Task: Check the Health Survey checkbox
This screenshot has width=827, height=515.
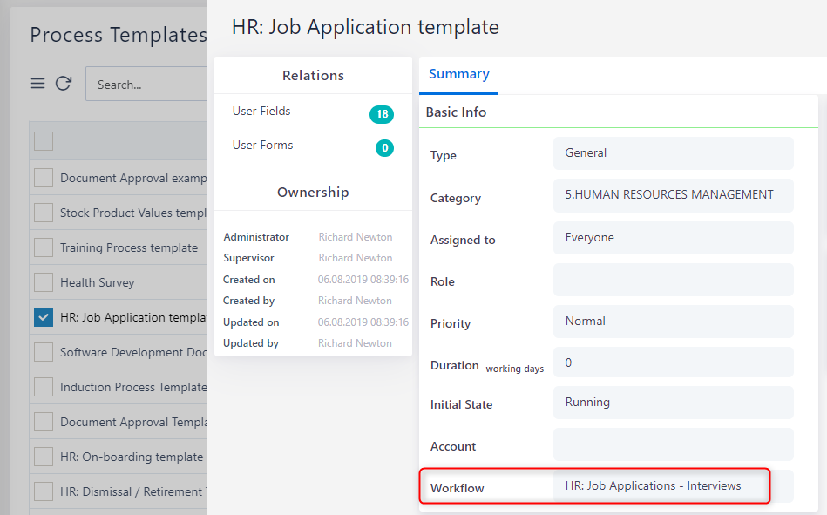Action: 44,282
